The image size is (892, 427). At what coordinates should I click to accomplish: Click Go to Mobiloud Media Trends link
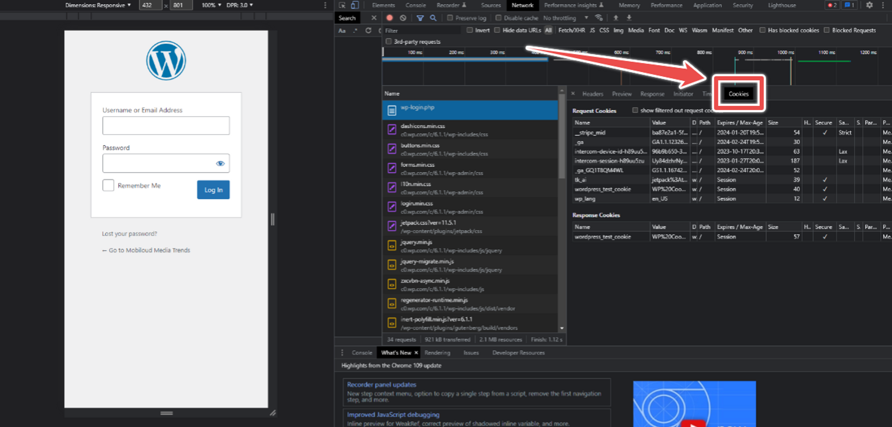coord(146,250)
